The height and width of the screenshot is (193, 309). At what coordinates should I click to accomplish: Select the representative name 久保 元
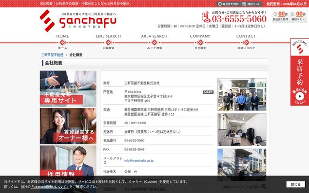(x=130, y=172)
